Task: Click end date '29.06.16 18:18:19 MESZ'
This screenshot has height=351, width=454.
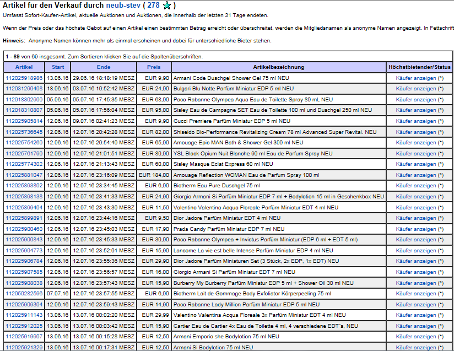Action: point(104,78)
